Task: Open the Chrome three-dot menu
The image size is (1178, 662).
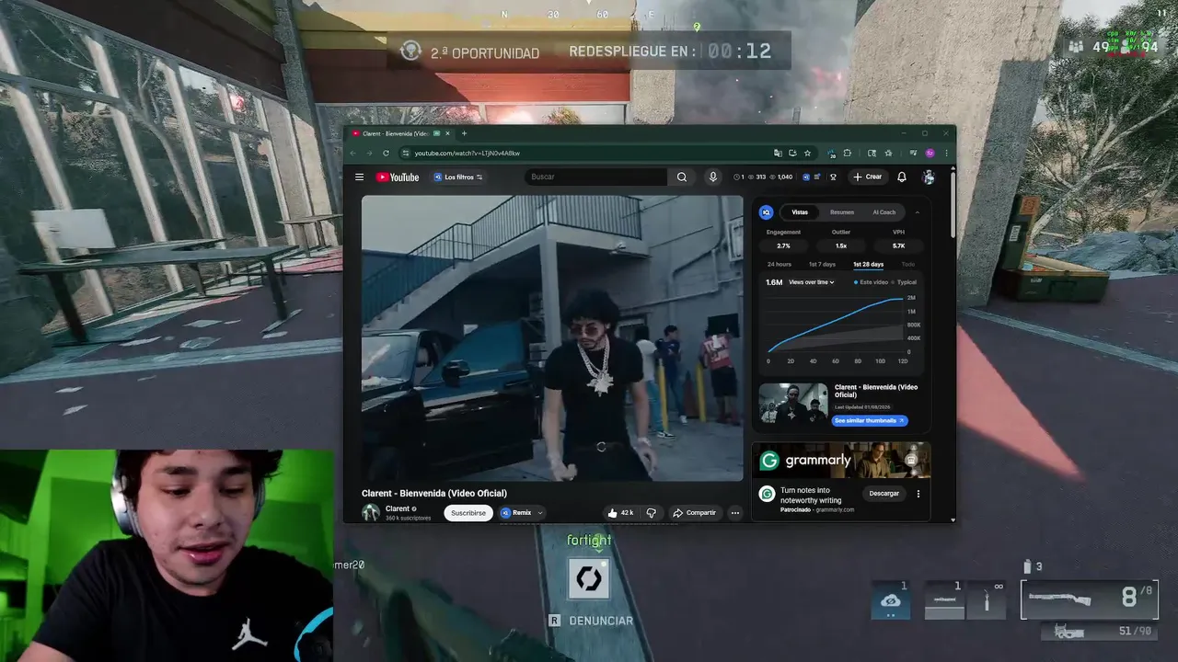Action: [946, 154]
